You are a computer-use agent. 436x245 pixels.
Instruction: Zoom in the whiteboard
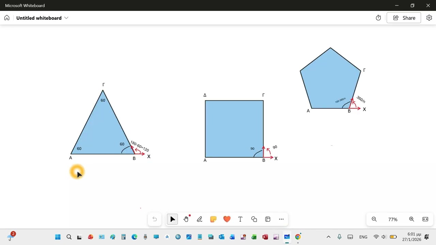pos(411,219)
